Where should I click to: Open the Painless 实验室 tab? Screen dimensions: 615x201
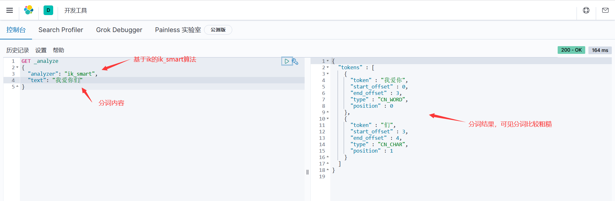[178, 30]
